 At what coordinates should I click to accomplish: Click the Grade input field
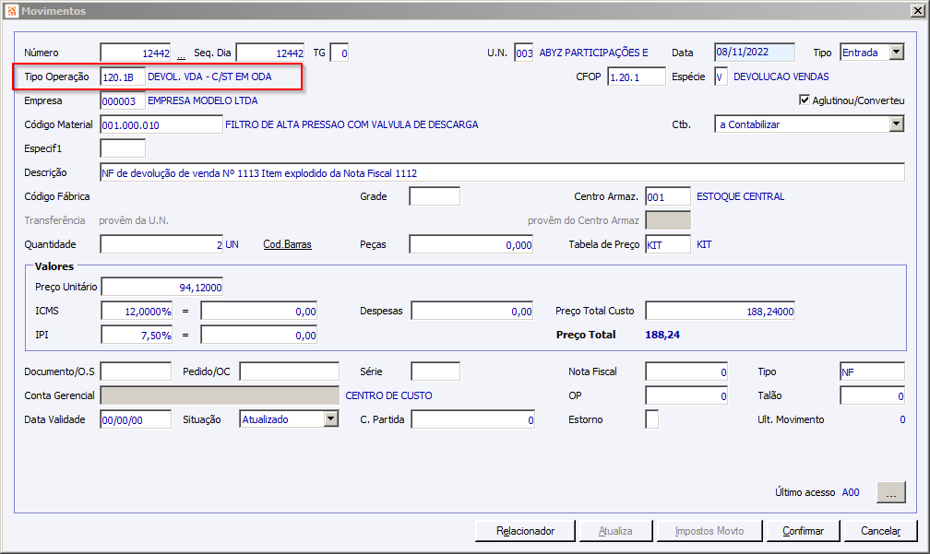[435, 196]
